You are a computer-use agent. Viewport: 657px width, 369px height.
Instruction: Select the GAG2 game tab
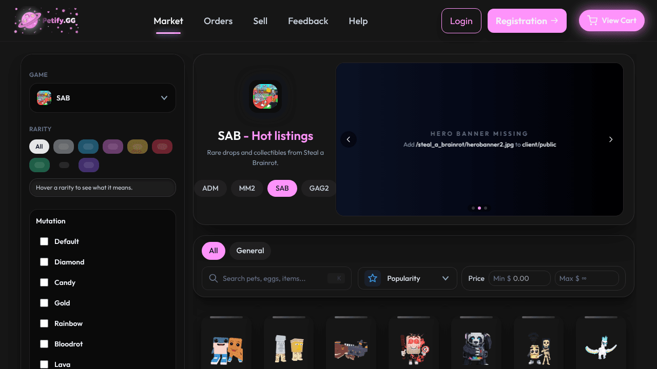point(319,188)
